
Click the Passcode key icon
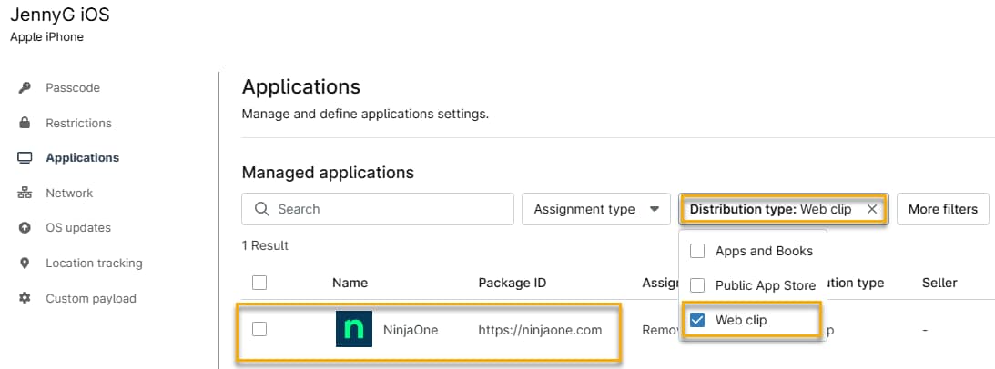click(x=25, y=88)
